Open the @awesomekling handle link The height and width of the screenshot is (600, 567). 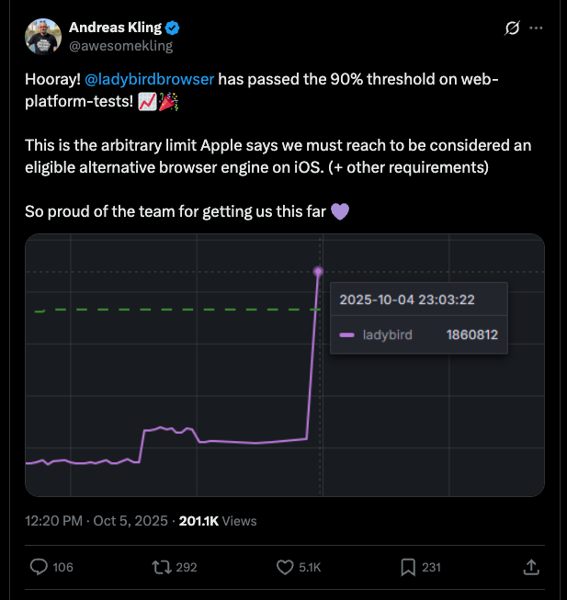point(120,46)
